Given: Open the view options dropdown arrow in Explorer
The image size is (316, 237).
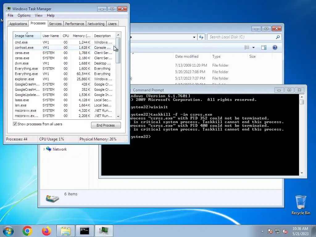Looking at the screenshot, I should coord(254,48).
